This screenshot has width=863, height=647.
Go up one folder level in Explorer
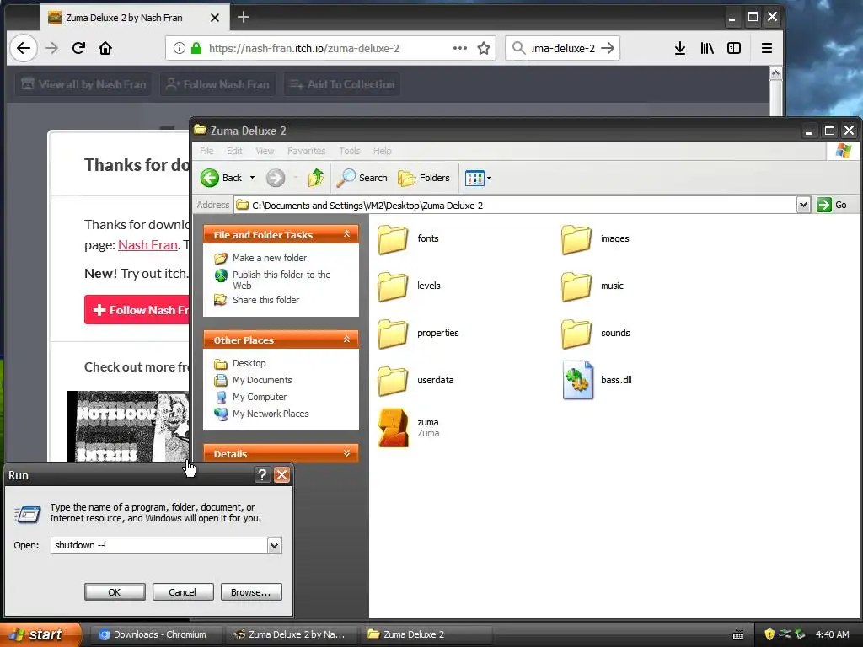pyautogui.click(x=316, y=178)
